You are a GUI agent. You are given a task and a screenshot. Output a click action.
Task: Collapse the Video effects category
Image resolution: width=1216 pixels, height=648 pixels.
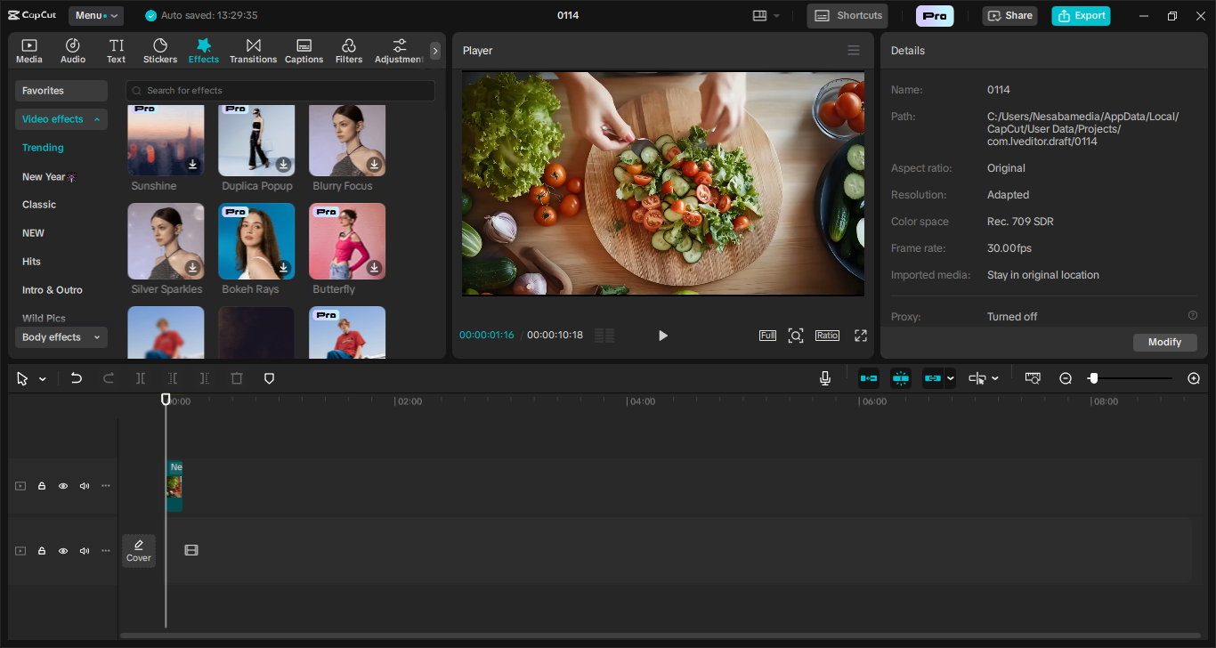point(61,119)
